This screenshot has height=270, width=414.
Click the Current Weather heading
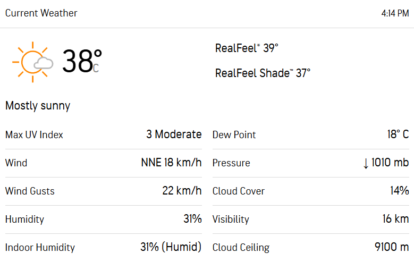pos(41,13)
